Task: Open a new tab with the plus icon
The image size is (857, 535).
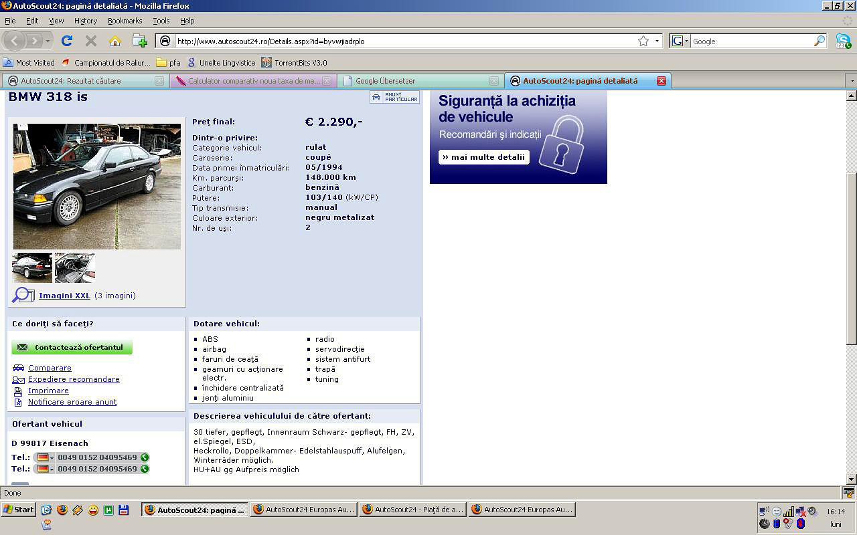Action: (139, 41)
